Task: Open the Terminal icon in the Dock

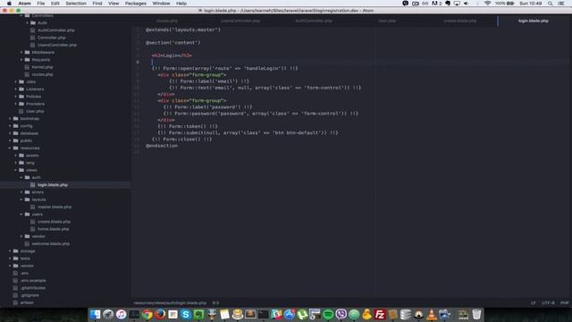Action: tap(263, 314)
